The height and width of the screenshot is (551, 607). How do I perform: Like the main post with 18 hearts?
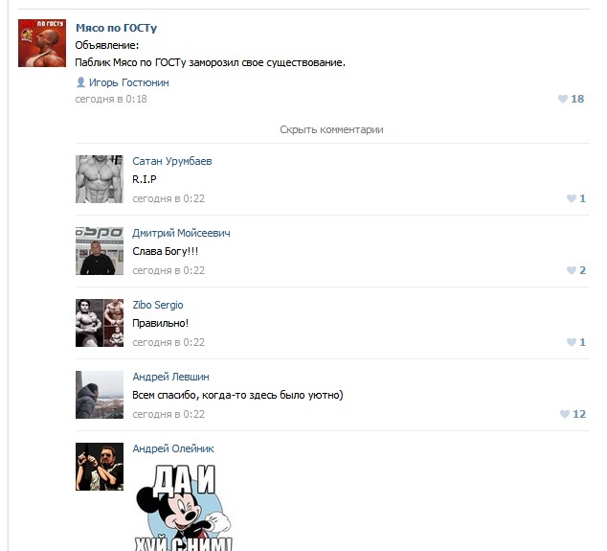[571, 99]
